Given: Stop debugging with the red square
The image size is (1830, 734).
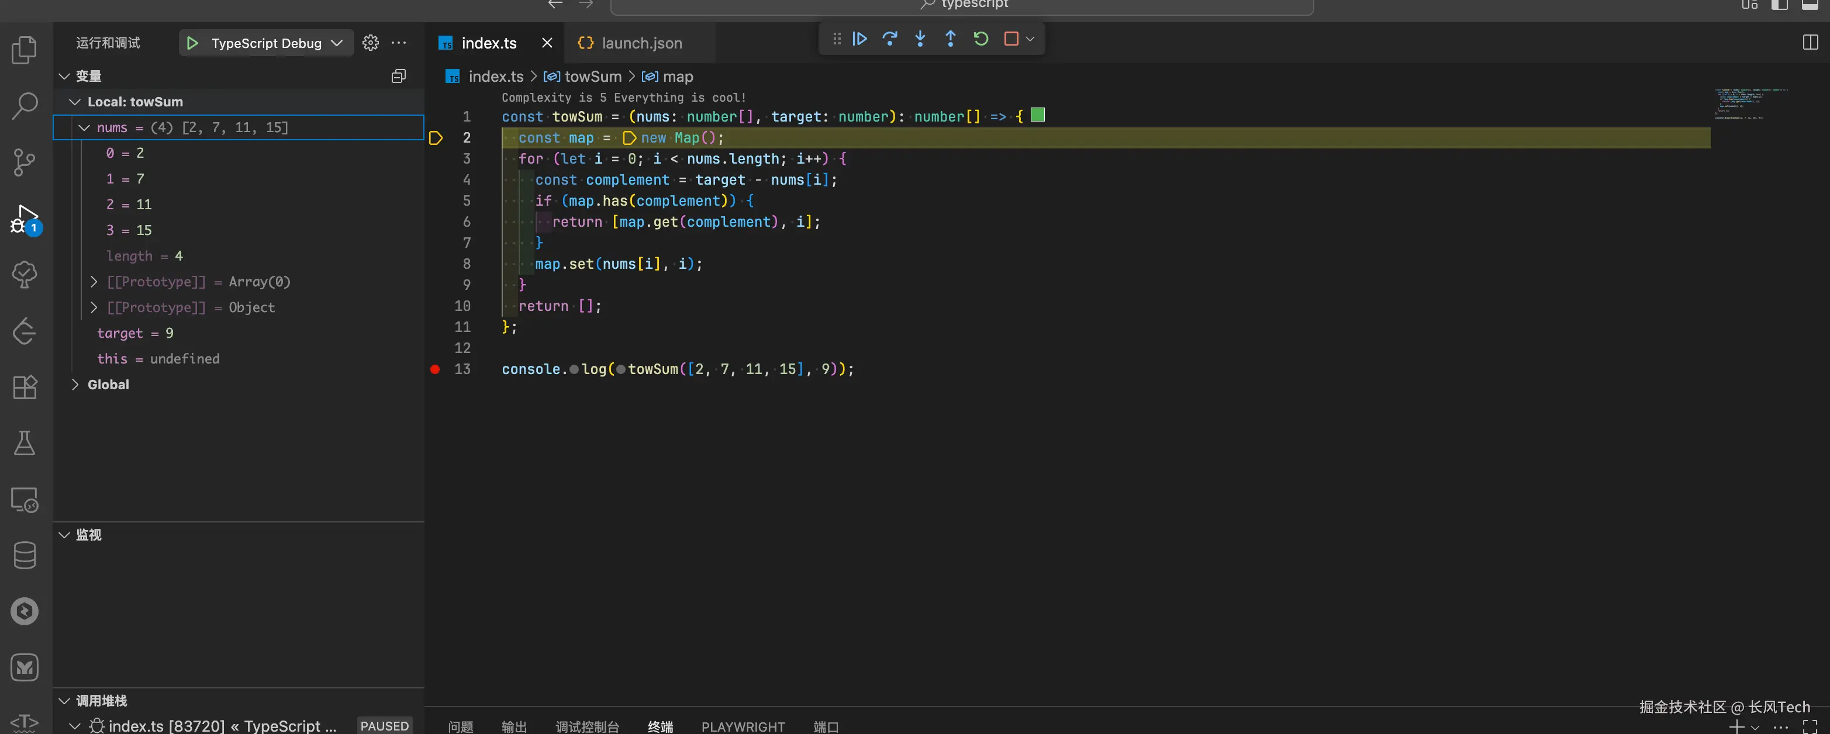Looking at the screenshot, I should (1011, 39).
